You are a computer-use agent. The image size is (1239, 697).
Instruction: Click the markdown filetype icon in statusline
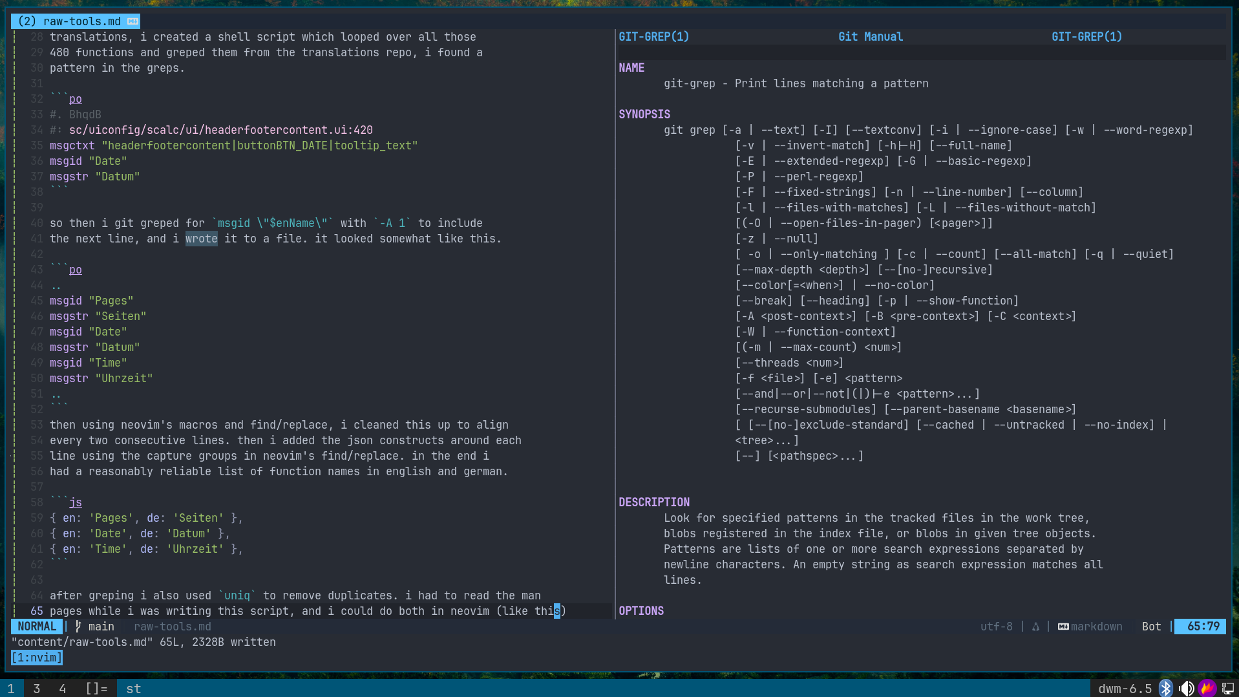click(x=1063, y=627)
